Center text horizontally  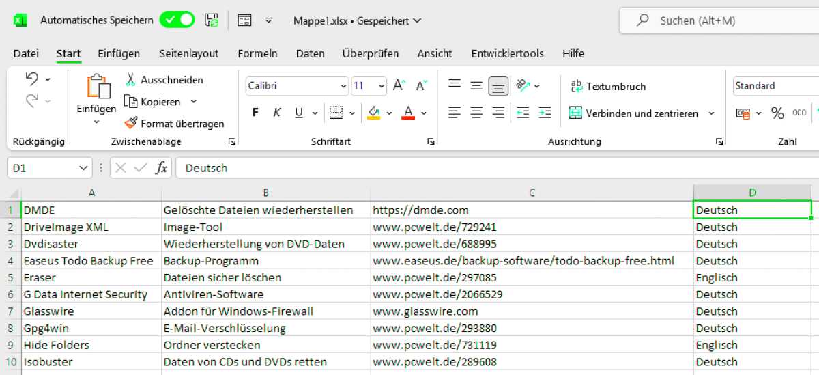[476, 113]
